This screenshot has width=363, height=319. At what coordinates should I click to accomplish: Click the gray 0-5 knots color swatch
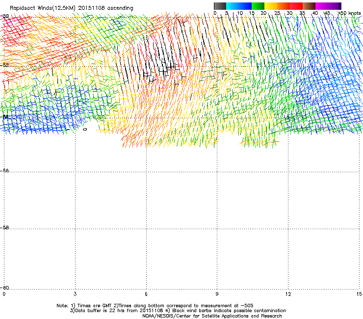(220, 6)
